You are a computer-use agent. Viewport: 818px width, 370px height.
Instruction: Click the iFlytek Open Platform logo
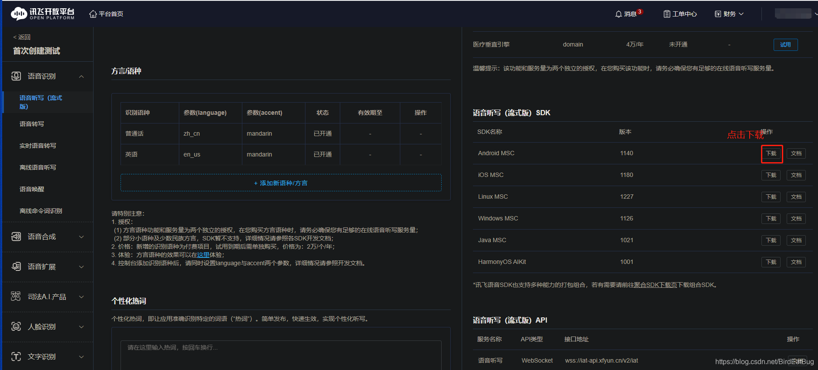(43, 14)
